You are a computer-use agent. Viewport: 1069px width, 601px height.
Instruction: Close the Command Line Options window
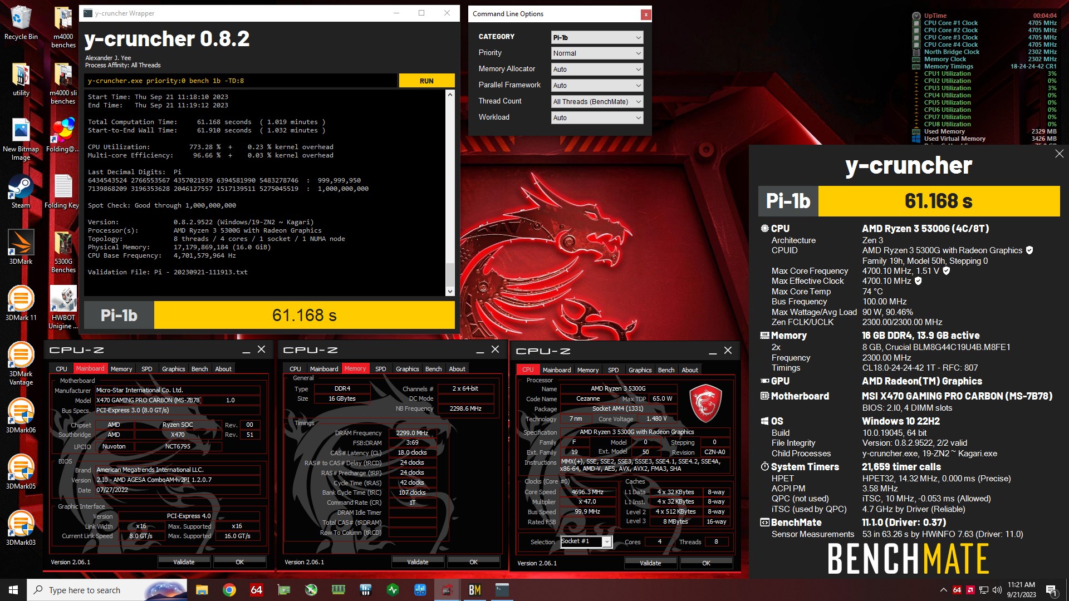(x=646, y=14)
